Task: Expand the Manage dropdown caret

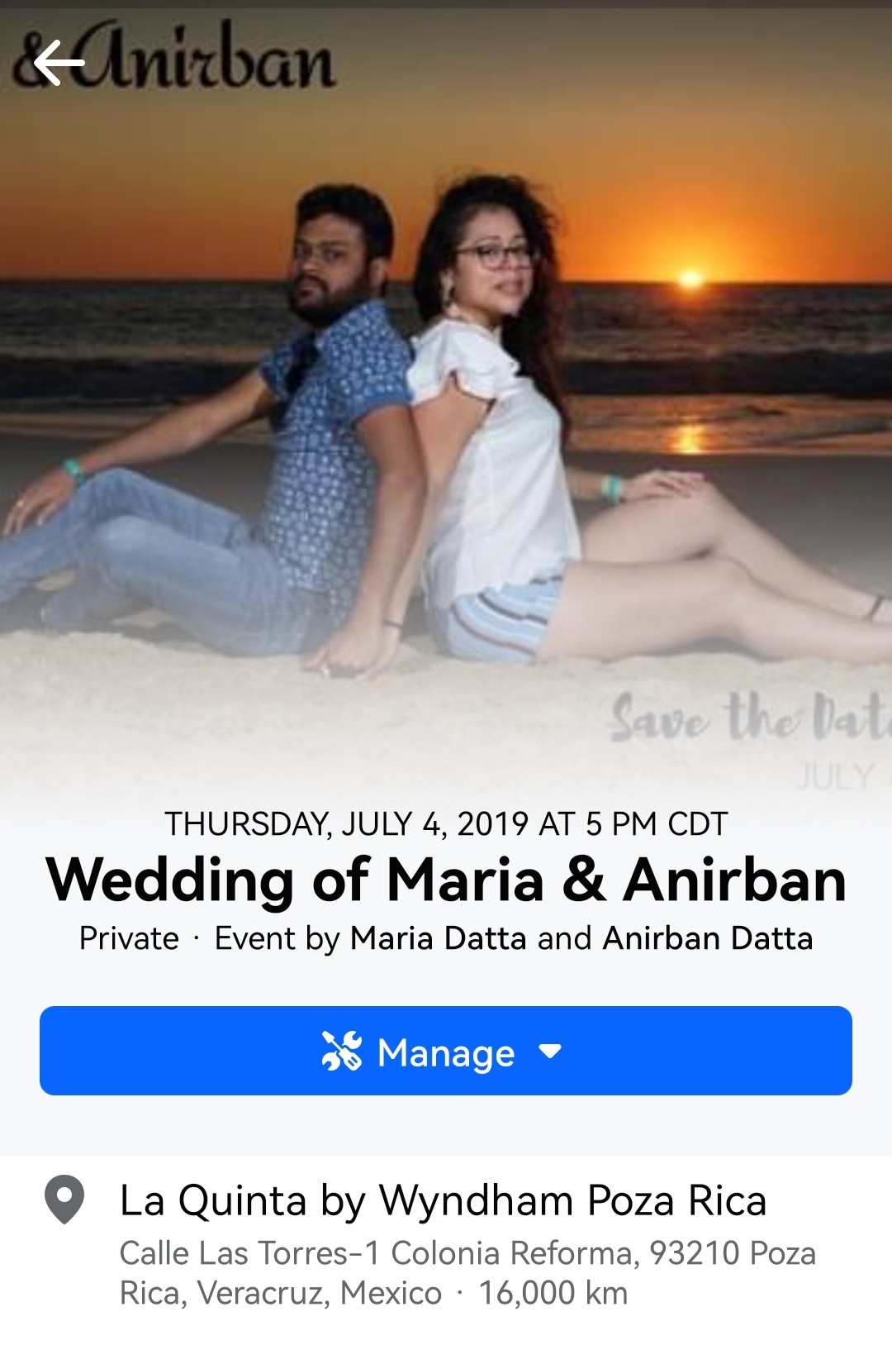Action: coord(550,1052)
